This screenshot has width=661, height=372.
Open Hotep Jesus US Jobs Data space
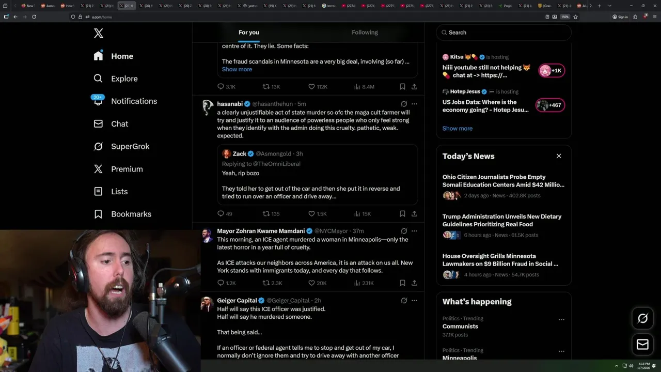(x=503, y=101)
